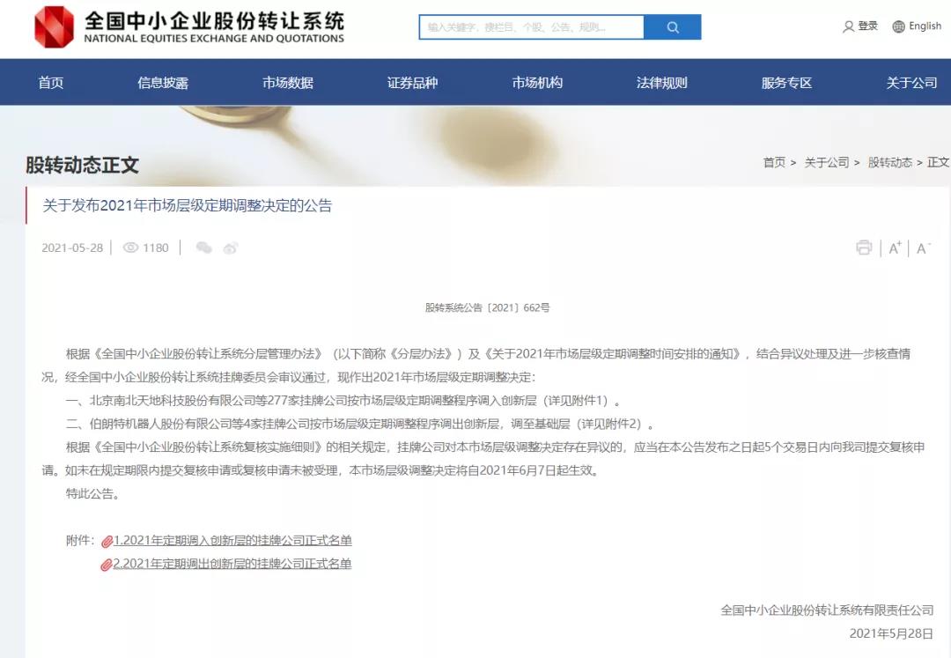Open comments using the speech bubble icon

203,248
